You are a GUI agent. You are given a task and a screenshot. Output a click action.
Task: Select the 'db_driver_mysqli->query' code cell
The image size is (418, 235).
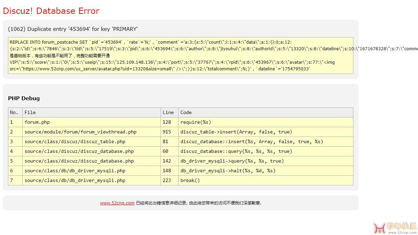(x=266, y=161)
